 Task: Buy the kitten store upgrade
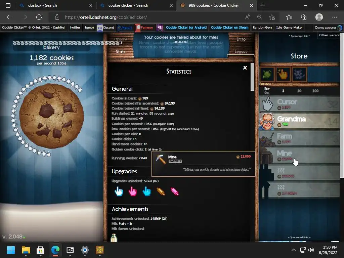point(299,74)
